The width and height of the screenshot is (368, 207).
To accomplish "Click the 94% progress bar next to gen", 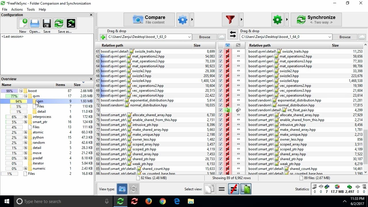I will (x=18, y=101).
